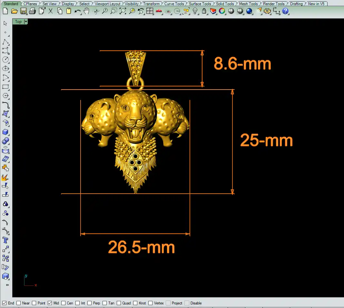Select the Box solid tool
The image size is (344, 308).
[5, 132]
